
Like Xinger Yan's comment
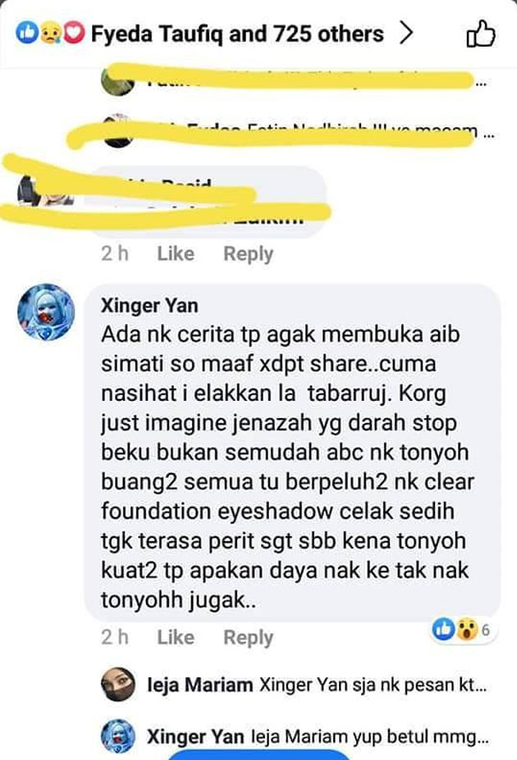[176, 637]
